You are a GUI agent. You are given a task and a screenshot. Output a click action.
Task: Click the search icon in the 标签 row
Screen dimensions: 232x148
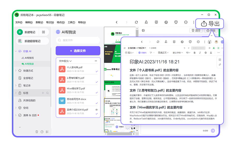(47, 93)
